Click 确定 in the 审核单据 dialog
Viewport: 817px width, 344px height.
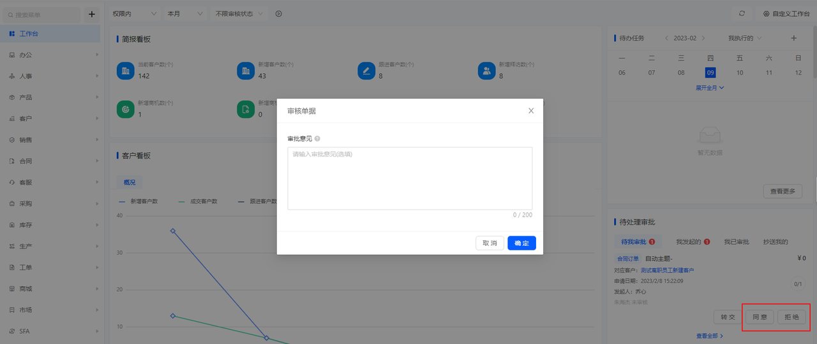(521, 243)
